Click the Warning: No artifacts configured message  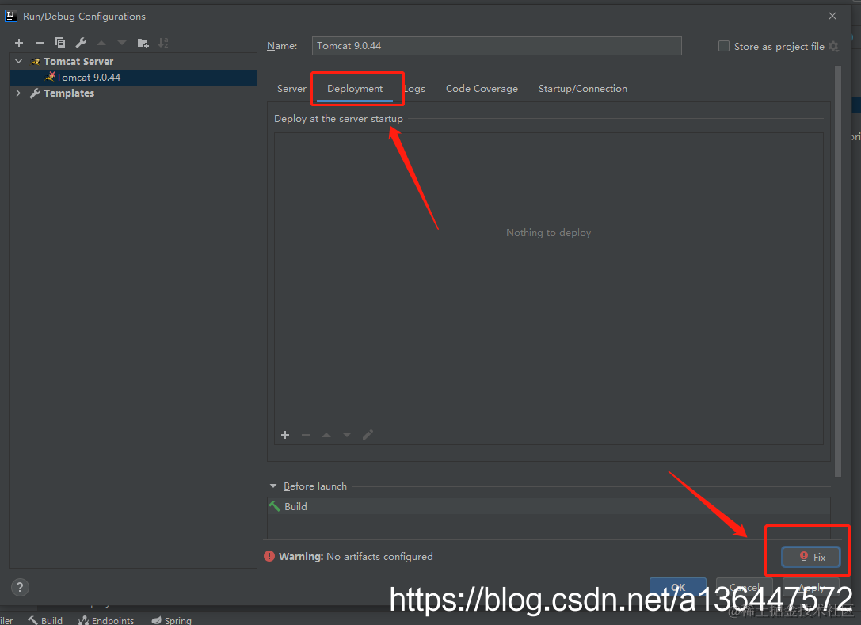(356, 556)
